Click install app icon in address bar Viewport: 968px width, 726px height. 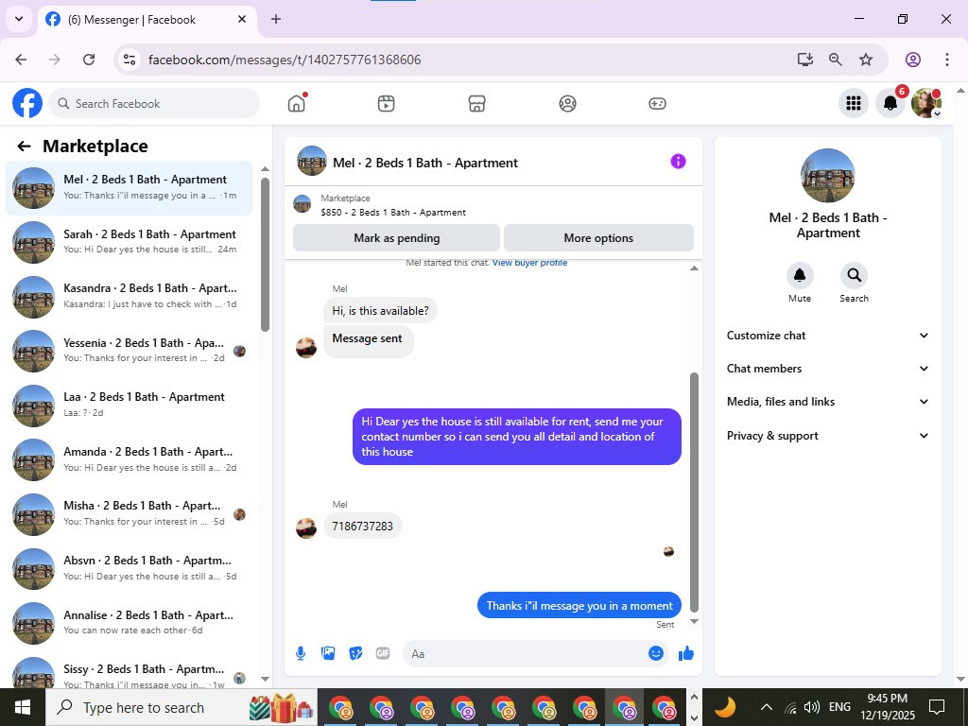click(804, 60)
